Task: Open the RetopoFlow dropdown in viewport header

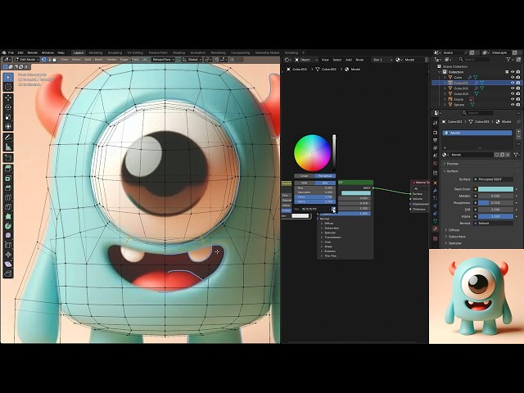Action: coord(164,60)
